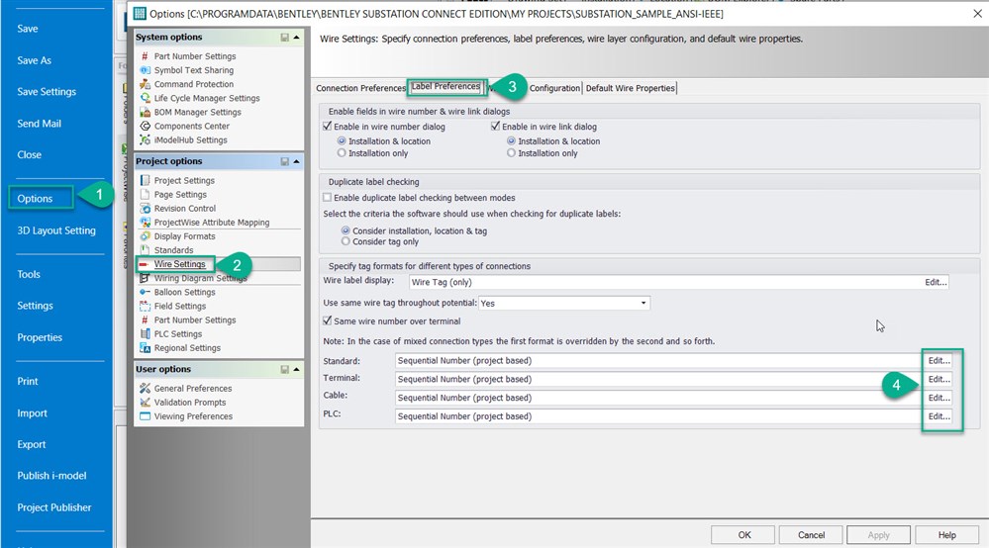
Task: Click Edit button for Cable format
Action: click(939, 398)
